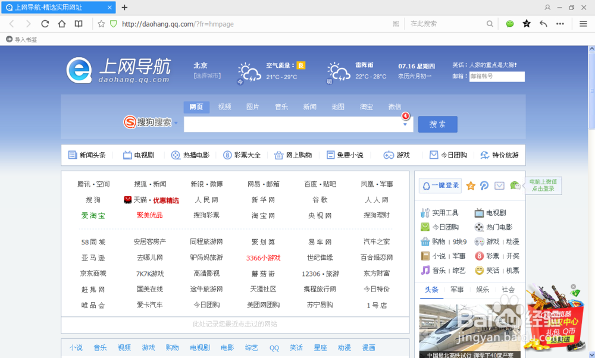Click the user account icon
This screenshot has height=358, width=595.
tap(547, 7)
